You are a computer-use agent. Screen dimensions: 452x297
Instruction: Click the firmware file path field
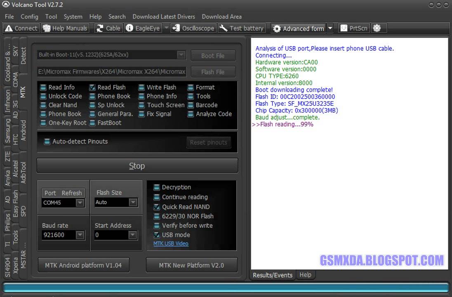pos(112,71)
